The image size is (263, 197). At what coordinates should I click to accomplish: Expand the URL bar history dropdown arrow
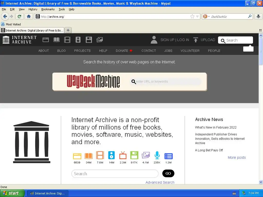pos(198,16)
